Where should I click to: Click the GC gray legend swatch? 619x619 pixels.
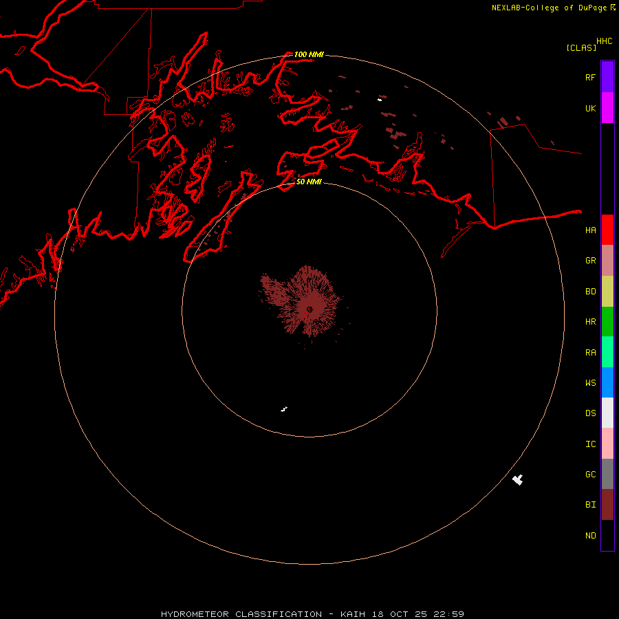[x=607, y=474]
